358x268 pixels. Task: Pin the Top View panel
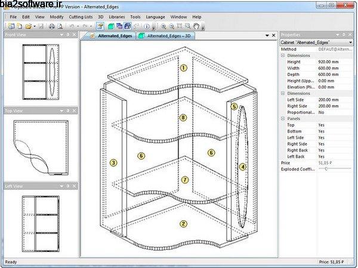coord(68,111)
